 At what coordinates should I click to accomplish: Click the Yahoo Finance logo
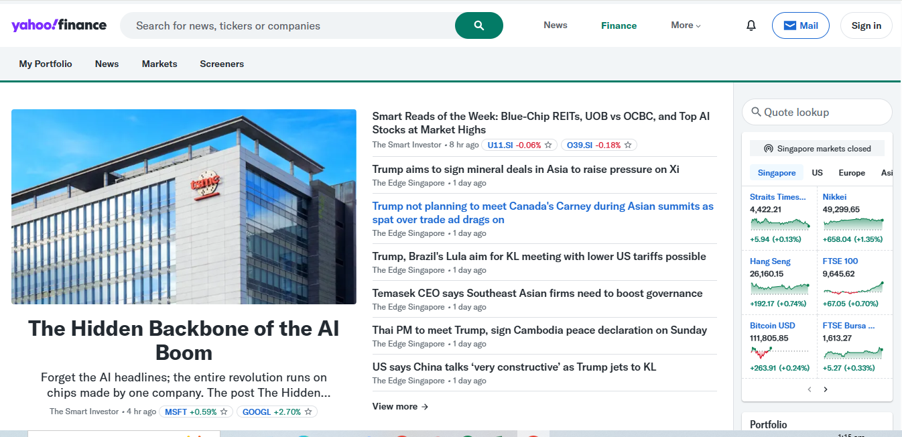coord(59,25)
